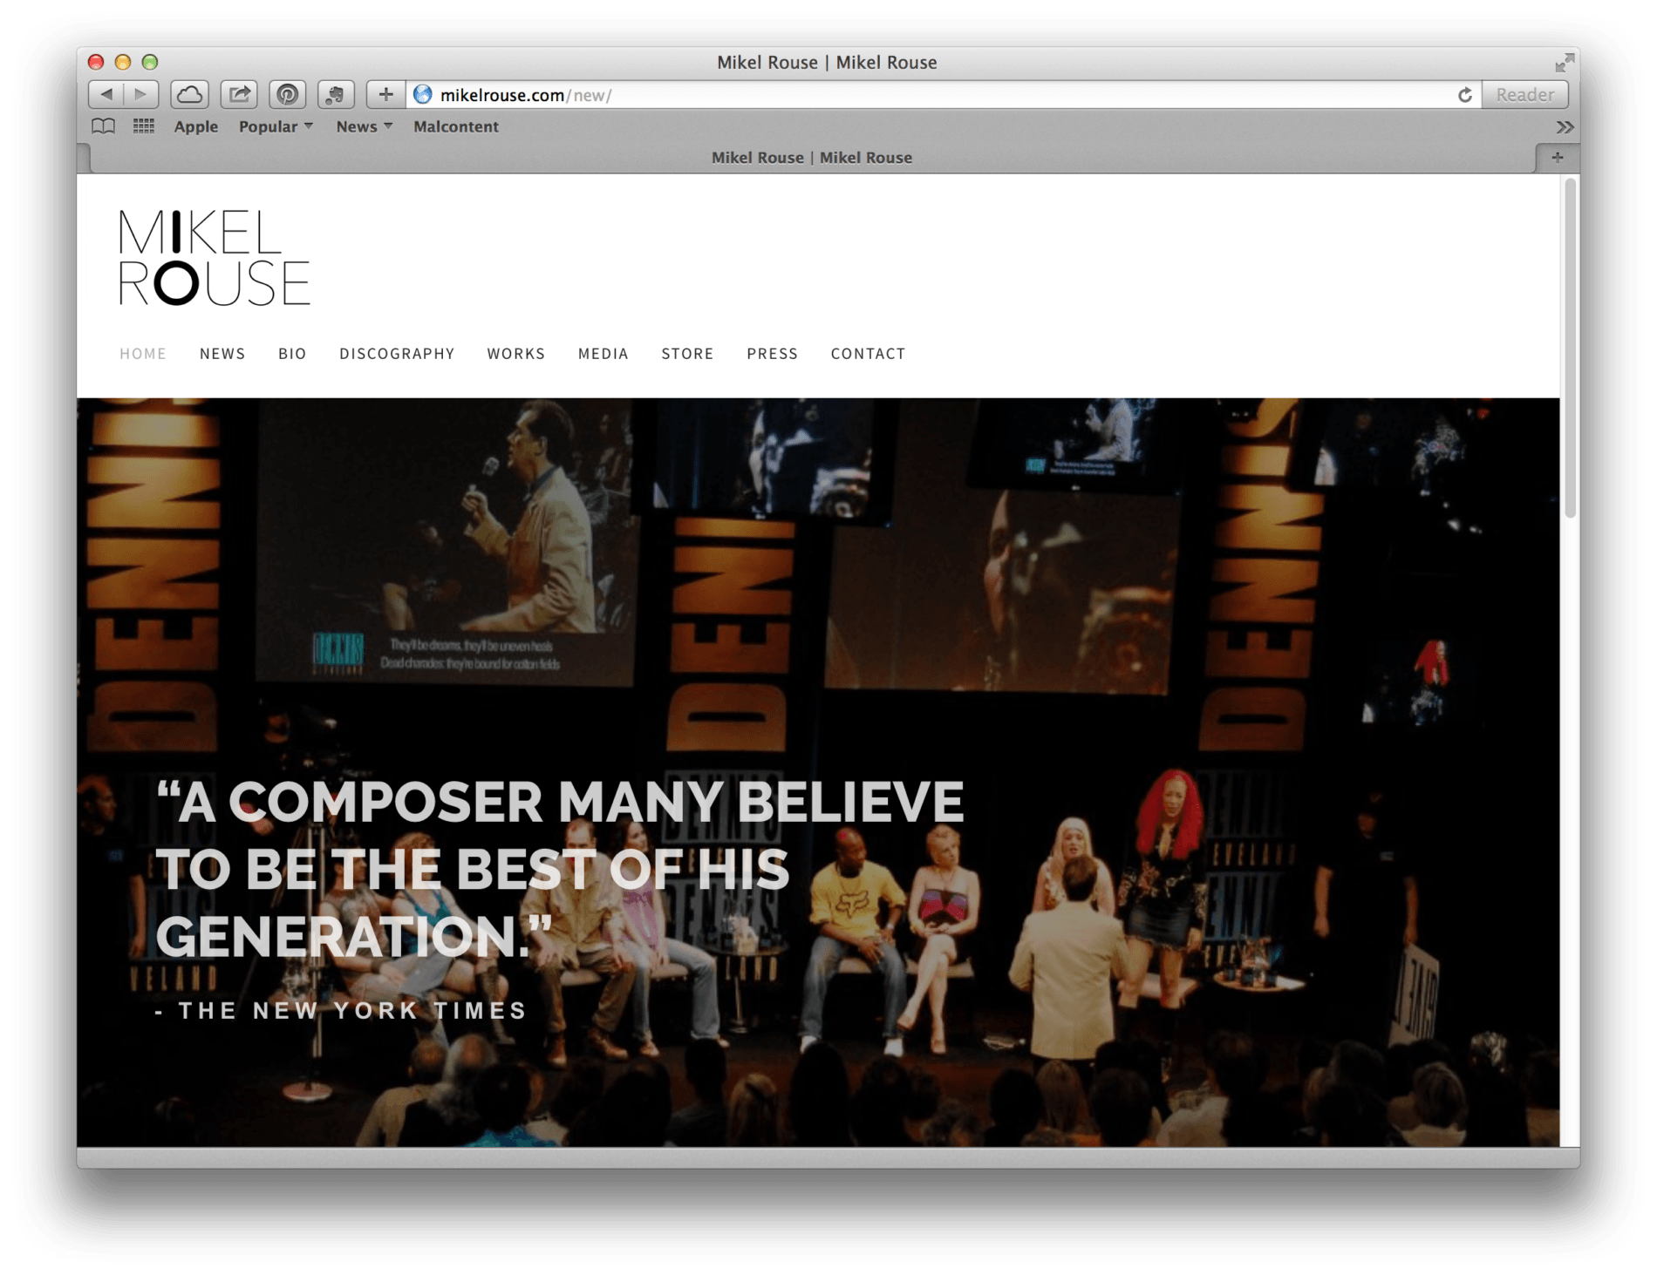
Task: Open the Malcontent bookmark
Action: [x=455, y=126]
